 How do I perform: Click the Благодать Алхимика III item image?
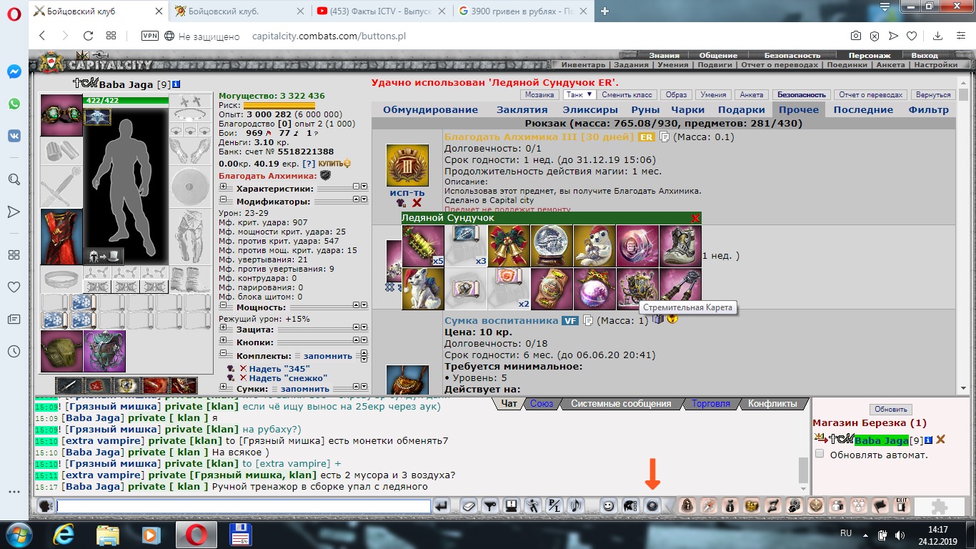tap(407, 166)
